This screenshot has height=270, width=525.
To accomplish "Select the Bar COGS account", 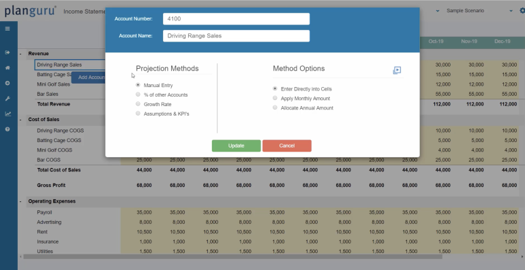I will pyautogui.click(x=48, y=160).
